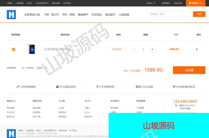Screen dimensions: 209x138
Task: Click the 满150元包邮 text
Action: [146, 87]
